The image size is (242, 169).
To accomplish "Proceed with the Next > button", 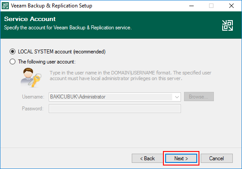I will pyautogui.click(x=181, y=158).
